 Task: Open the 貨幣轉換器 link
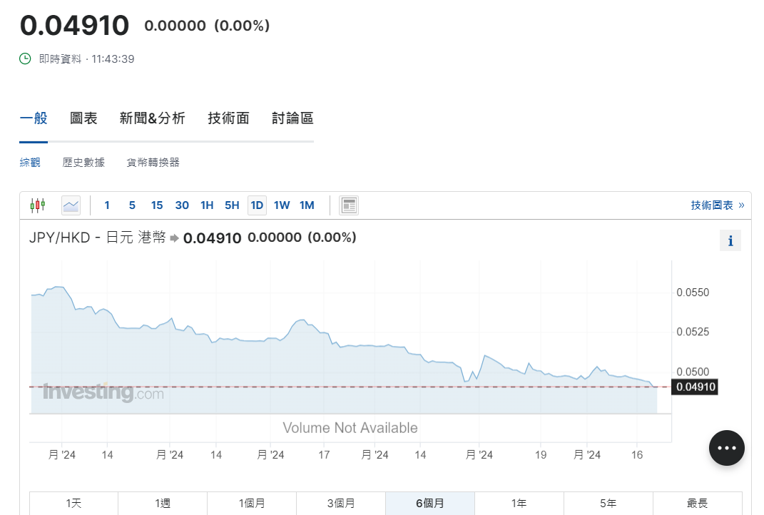[x=153, y=163]
